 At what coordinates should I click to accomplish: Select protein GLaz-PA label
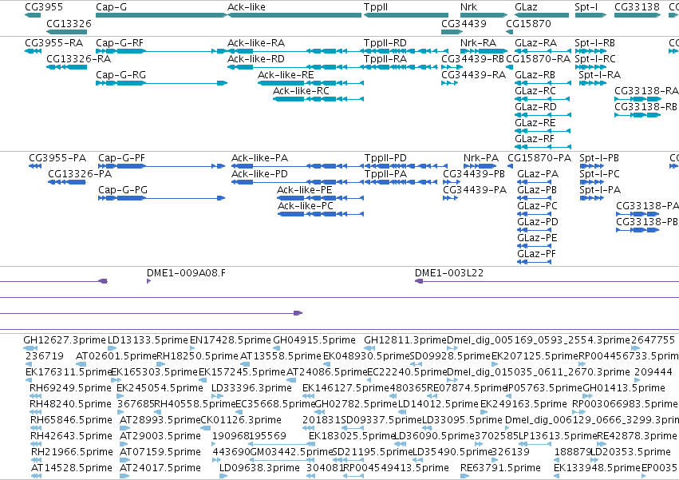[x=538, y=174]
